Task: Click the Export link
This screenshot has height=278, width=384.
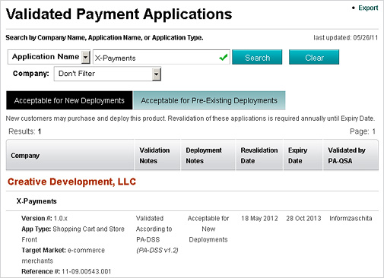Action: (x=368, y=8)
